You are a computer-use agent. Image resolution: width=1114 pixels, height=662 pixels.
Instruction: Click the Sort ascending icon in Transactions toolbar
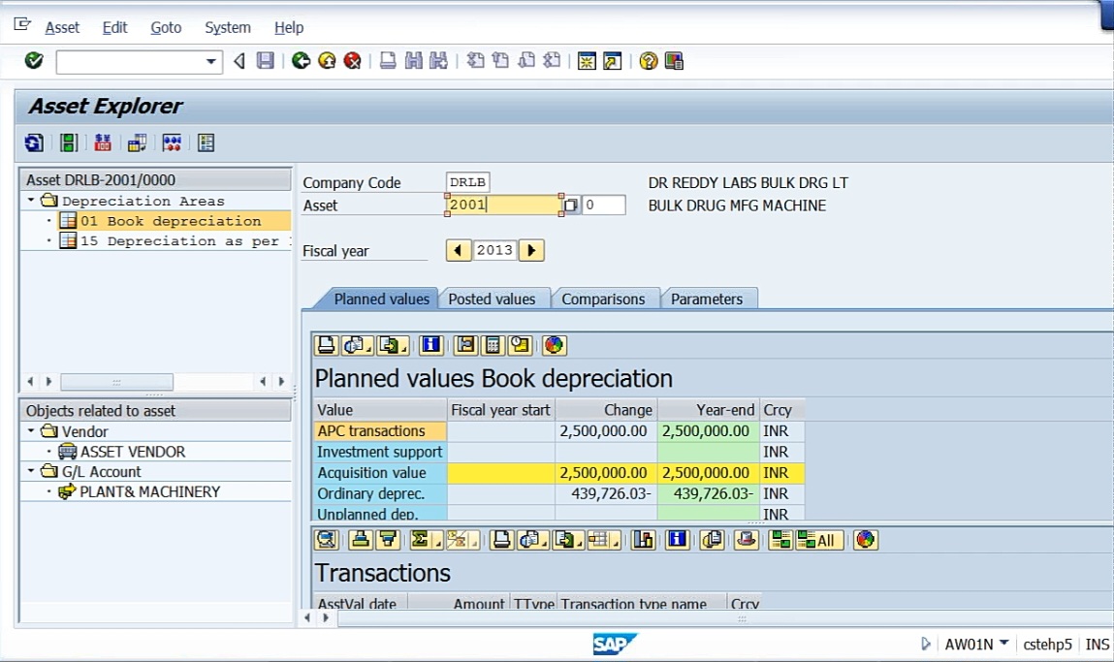pyautogui.click(x=361, y=540)
